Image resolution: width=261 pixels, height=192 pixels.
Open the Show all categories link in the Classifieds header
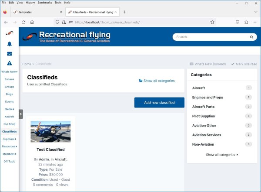(x=157, y=81)
